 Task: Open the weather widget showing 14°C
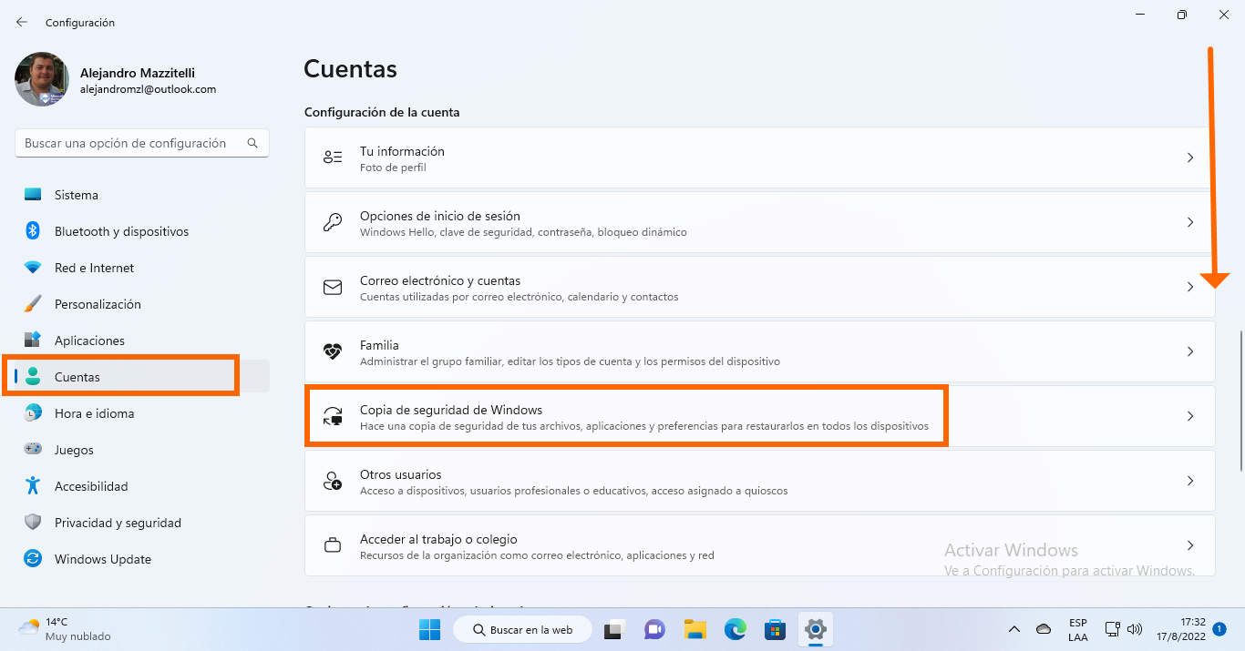click(x=65, y=629)
